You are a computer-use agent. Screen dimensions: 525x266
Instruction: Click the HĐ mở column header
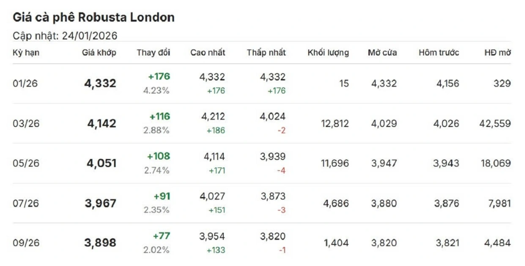click(x=497, y=52)
